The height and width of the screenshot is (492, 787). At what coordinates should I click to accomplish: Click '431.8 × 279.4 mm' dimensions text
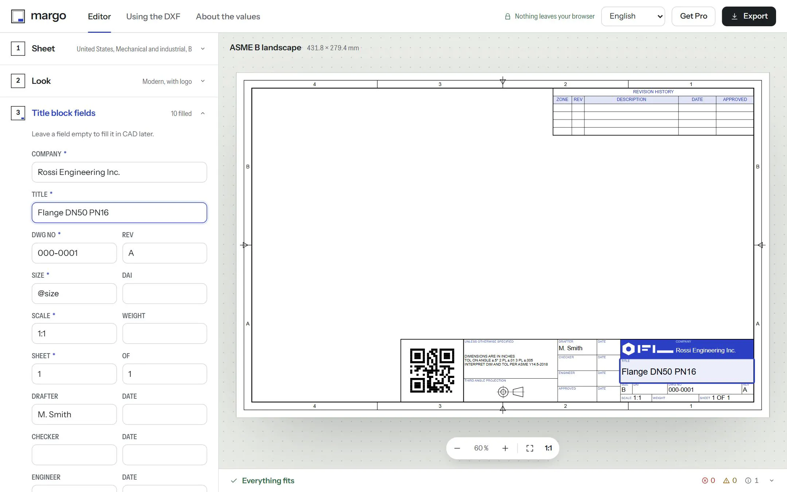[333, 48]
